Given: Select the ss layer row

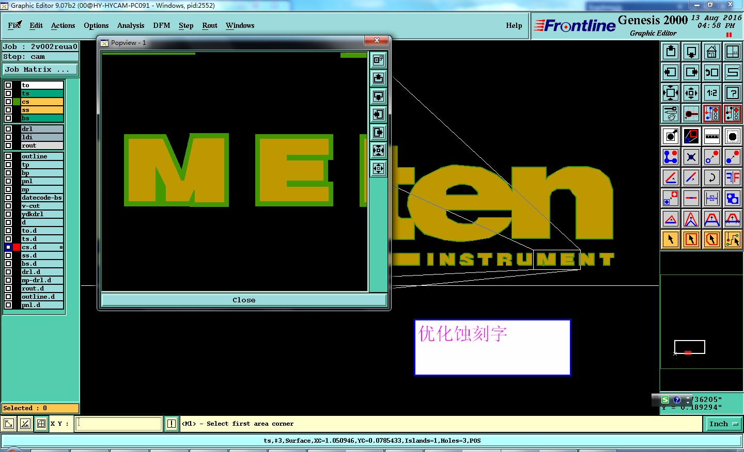Looking at the screenshot, I should point(42,110).
